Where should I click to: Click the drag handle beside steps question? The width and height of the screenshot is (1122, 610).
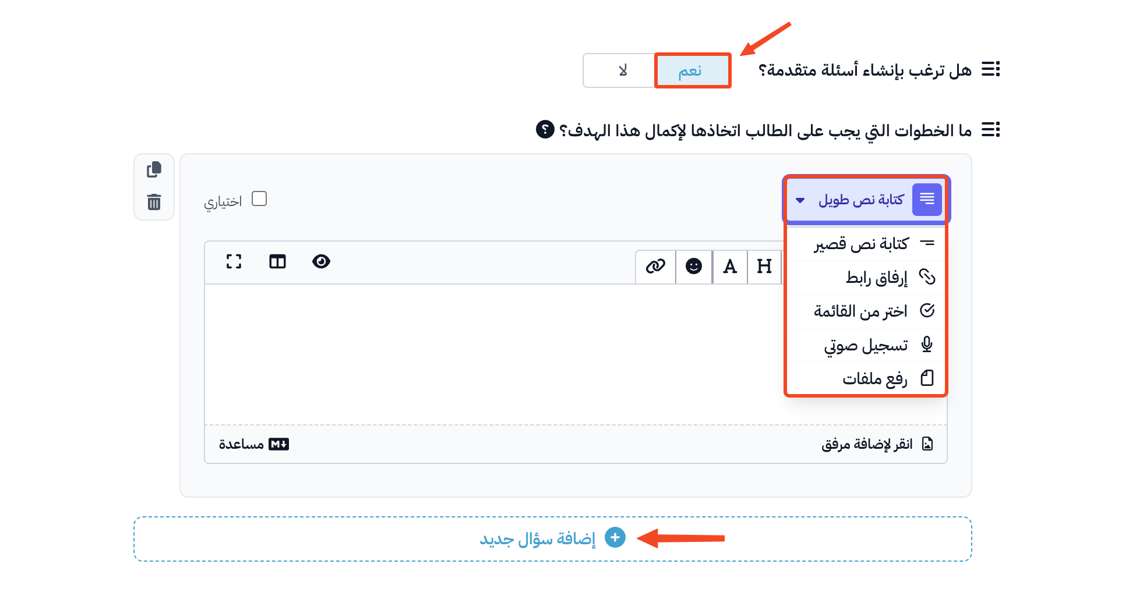[991, 129]
